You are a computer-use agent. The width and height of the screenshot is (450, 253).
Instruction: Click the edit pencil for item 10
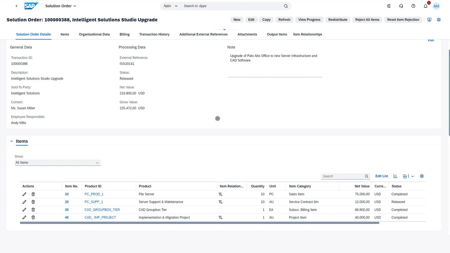24,194
